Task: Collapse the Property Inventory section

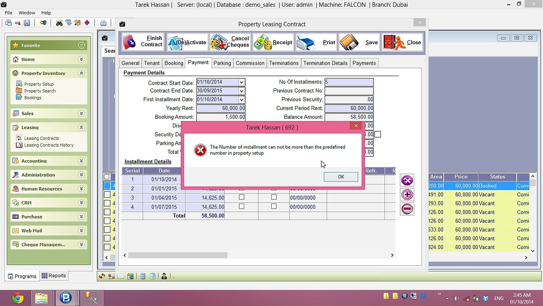Action: (x=81, y=73)
